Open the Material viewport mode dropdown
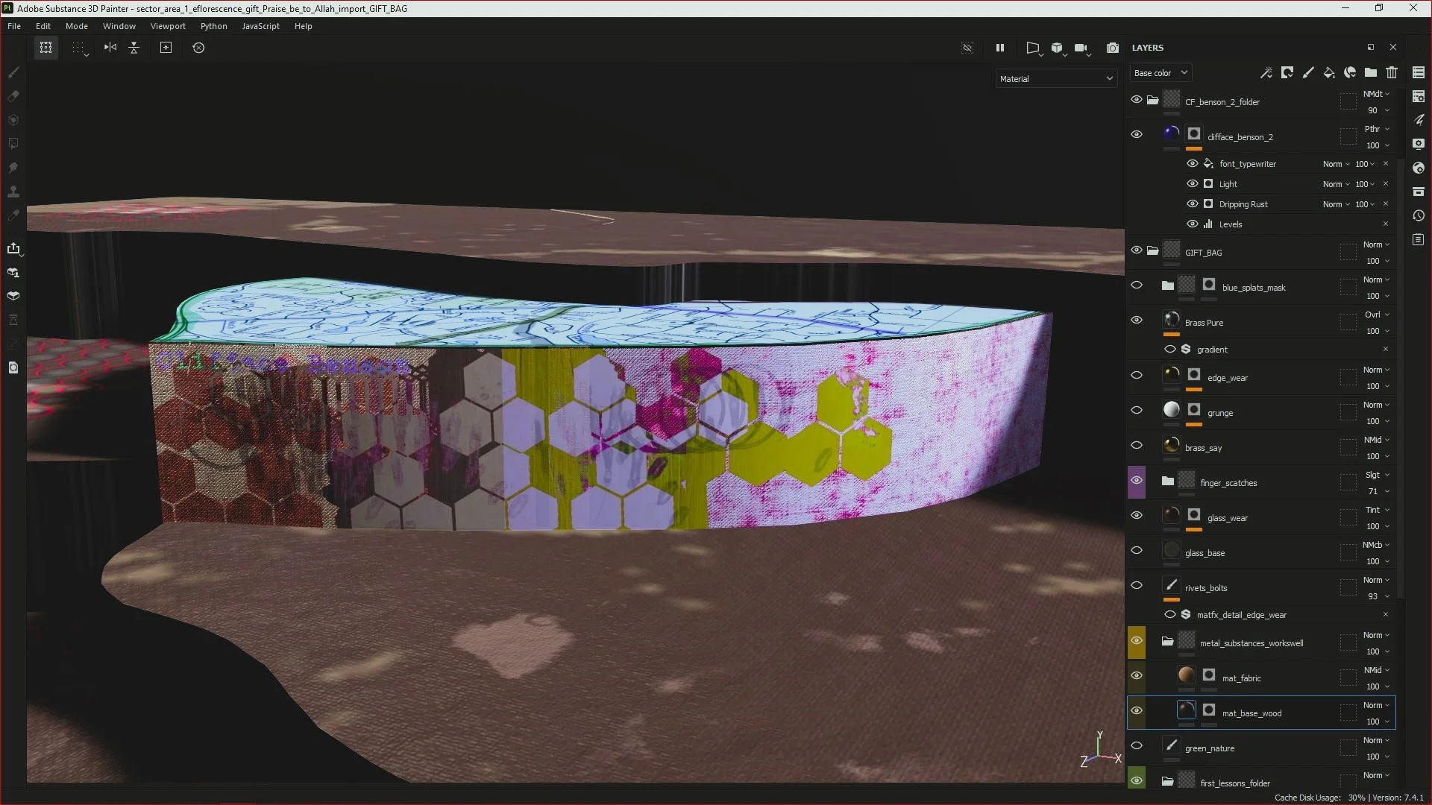This screenshot has width=1432, height=805. pos(1055,79)
